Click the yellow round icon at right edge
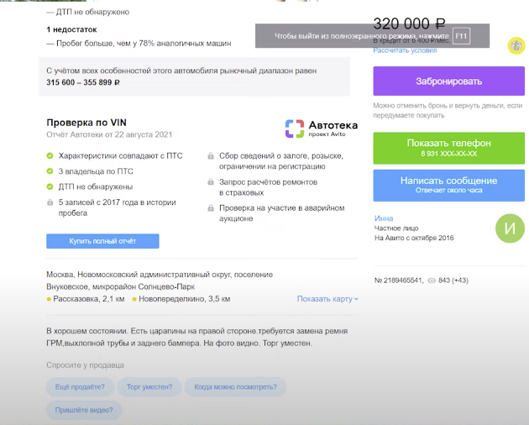This screenshot has width=529, height=425. click(x=516, y=45)
